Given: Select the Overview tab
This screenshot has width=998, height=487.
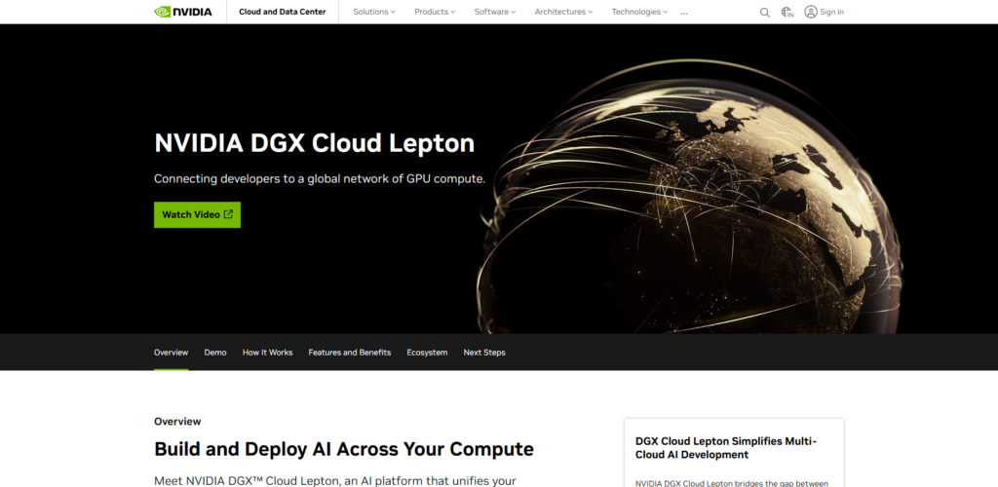Looking at the screenshot, I should 172,353.
